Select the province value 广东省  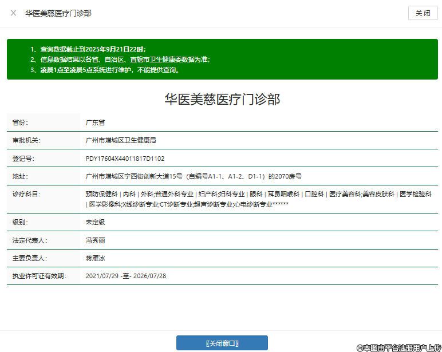click(95, 122)
